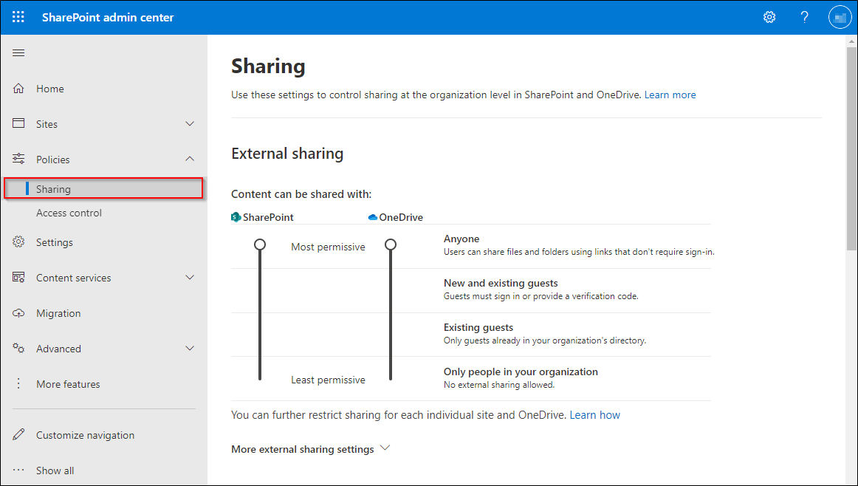The height and width of the screenshot is (486, 858).
Task: Open the Settings navigation item
Action: point(54,242)
